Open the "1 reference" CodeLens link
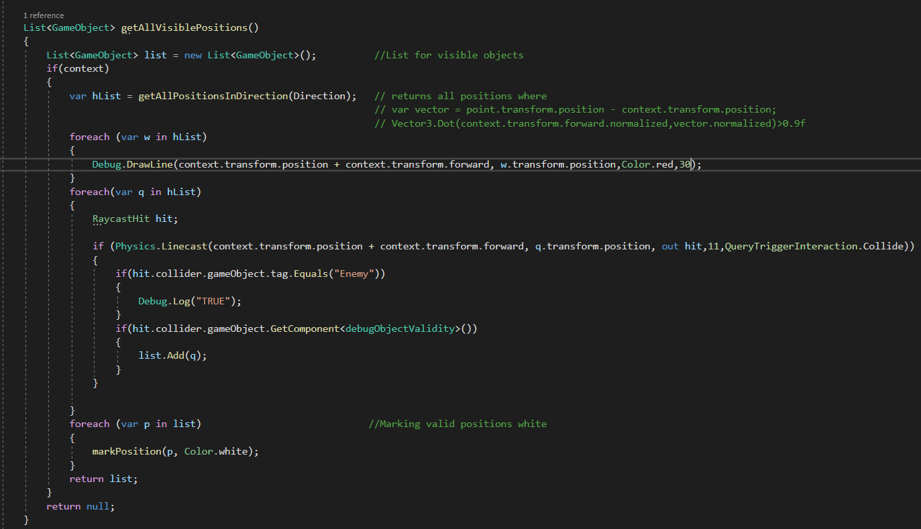 click(x=44, y=15)
